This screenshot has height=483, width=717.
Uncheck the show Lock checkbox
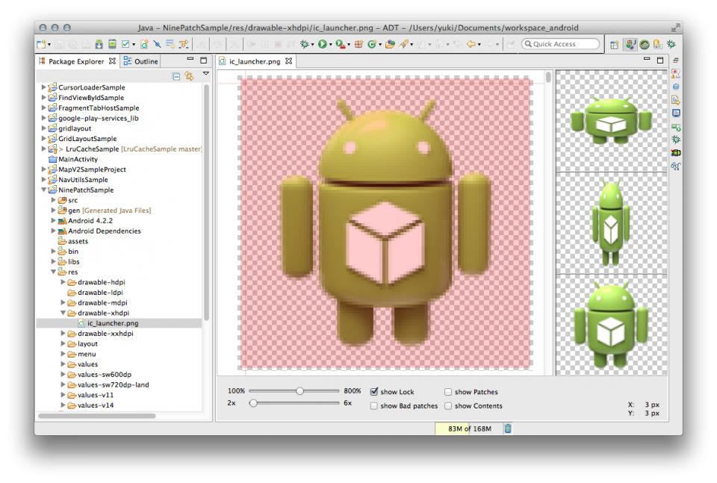[x=373, y=391]
